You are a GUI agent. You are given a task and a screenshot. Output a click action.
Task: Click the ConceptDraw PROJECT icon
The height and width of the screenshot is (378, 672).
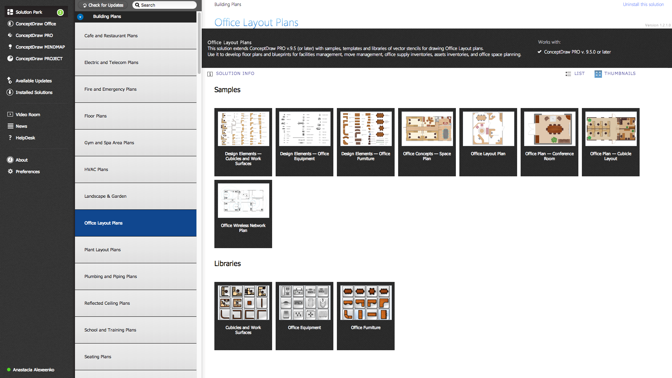tap(10, 58)
